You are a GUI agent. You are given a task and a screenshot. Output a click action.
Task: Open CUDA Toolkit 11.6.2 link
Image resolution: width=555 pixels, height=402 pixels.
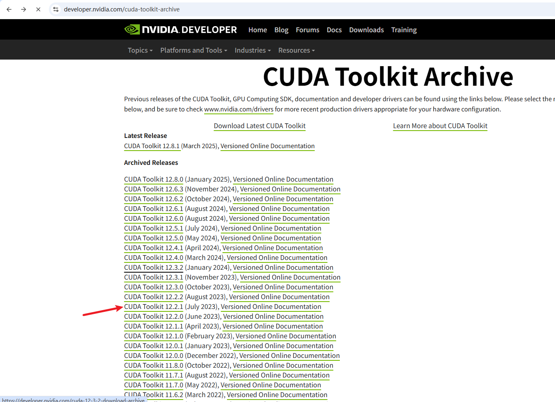point(154,395)
